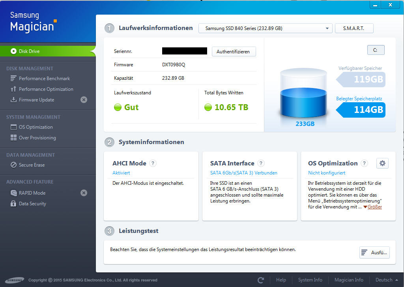
Task: Select the C: drive button
Action: point(376,50)
